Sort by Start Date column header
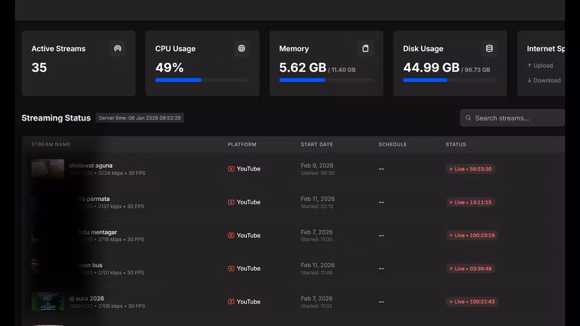The height and width of the screenshot is (326, 580). 317,144
